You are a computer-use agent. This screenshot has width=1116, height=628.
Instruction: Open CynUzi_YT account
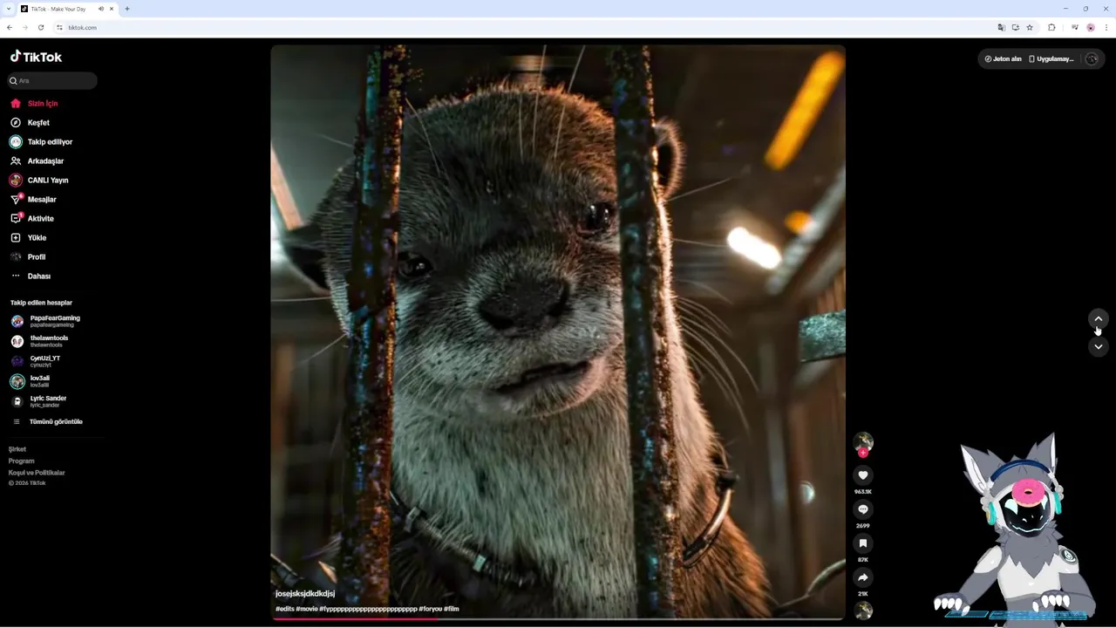tap(37, 361)
